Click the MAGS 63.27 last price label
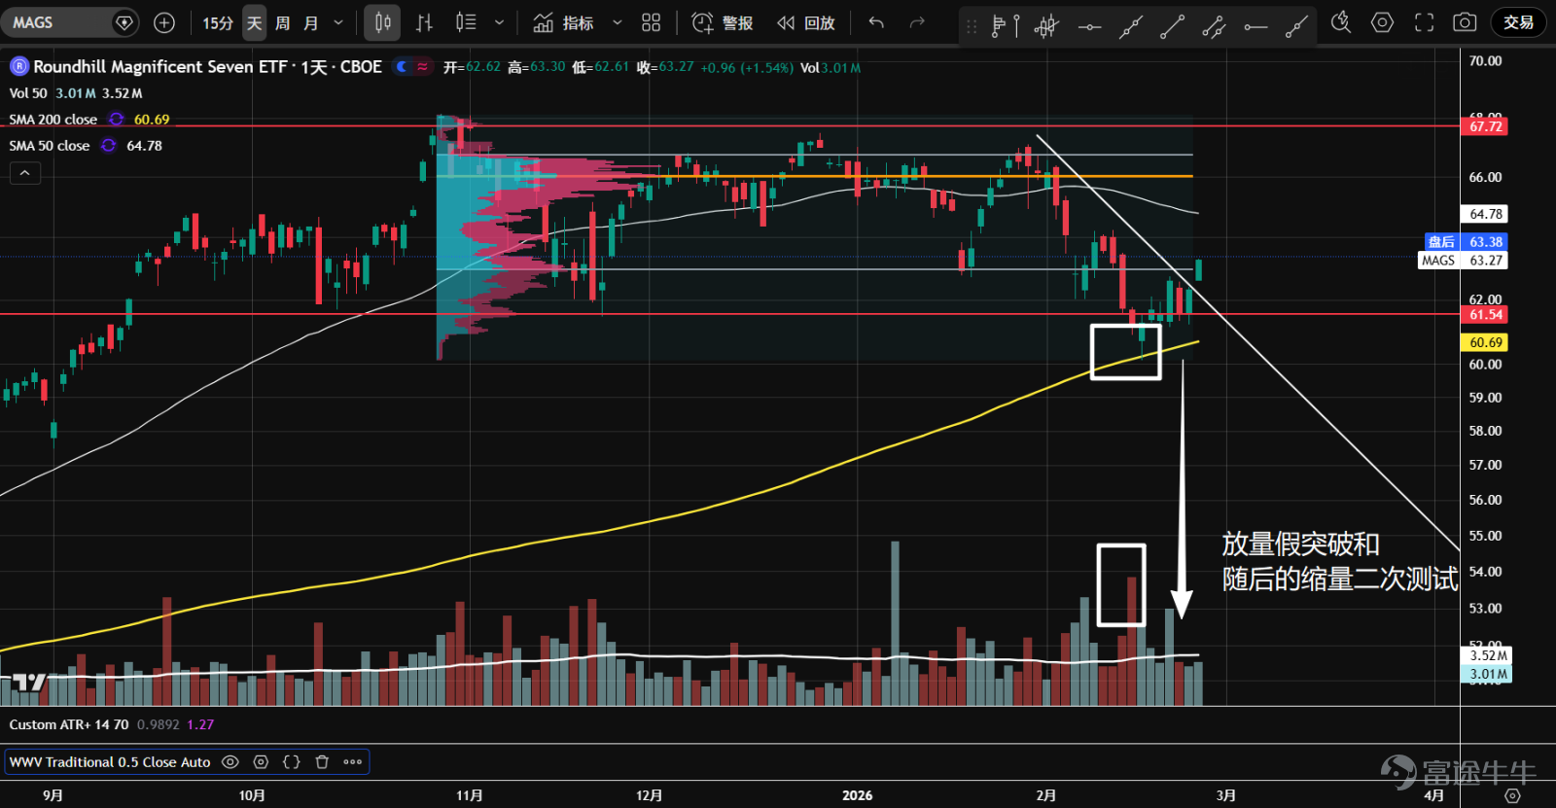This screenshot has width=1556, height=808. (x=1464, y=261)
